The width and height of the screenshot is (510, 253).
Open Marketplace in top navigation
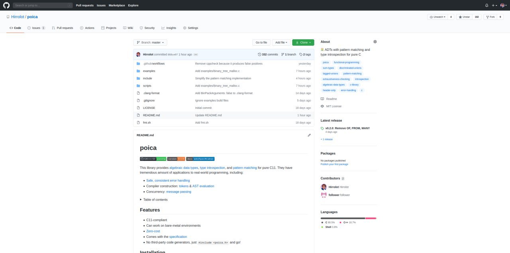[117, 5]
